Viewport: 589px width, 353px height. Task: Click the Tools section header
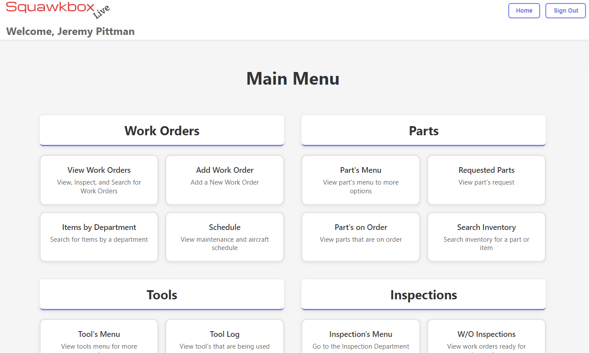[x=162, y=295]
